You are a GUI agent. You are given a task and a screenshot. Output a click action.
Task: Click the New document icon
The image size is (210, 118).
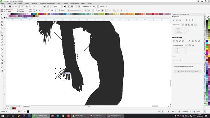point(2,7)
